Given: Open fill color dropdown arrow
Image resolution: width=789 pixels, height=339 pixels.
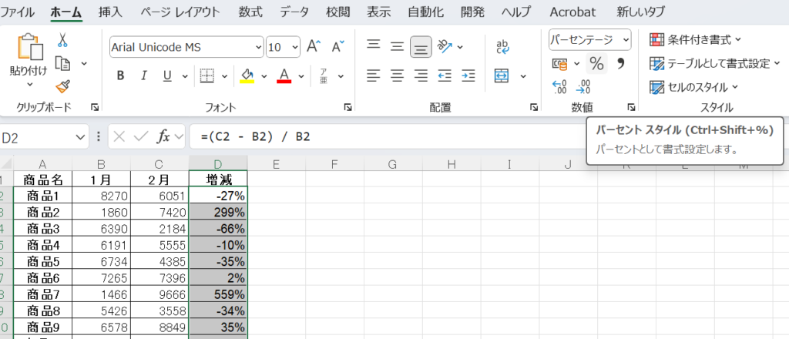Looking at the screenshot, I should click(264, 76).
